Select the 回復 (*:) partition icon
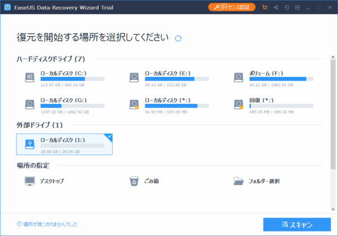 point(239,105)
